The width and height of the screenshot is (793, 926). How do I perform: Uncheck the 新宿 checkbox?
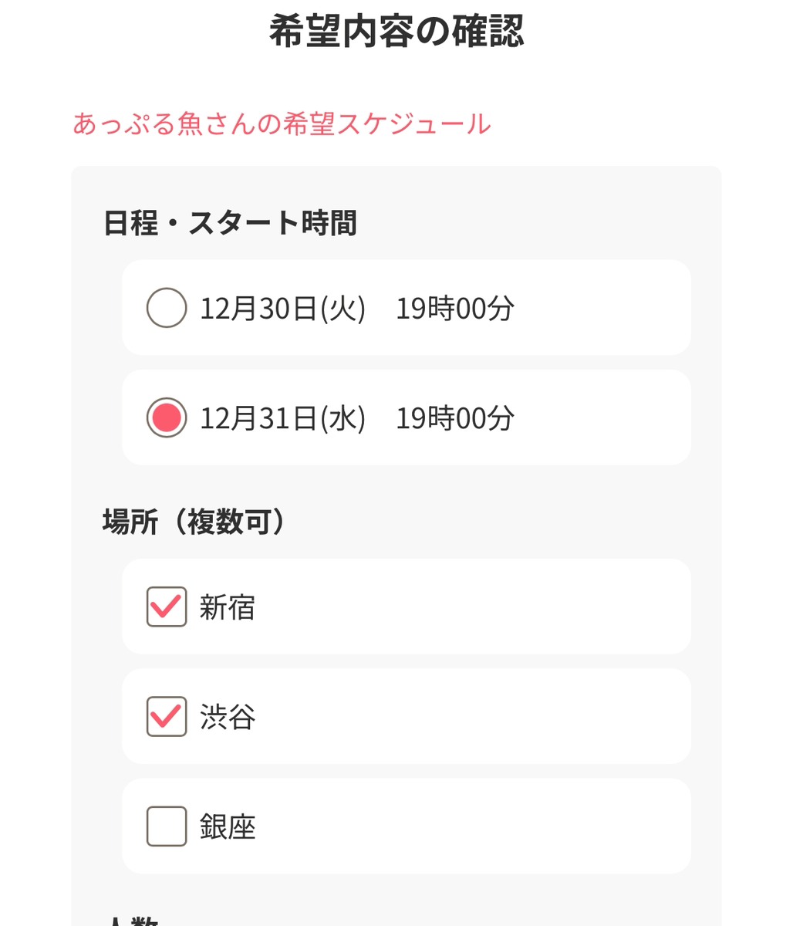167,607
